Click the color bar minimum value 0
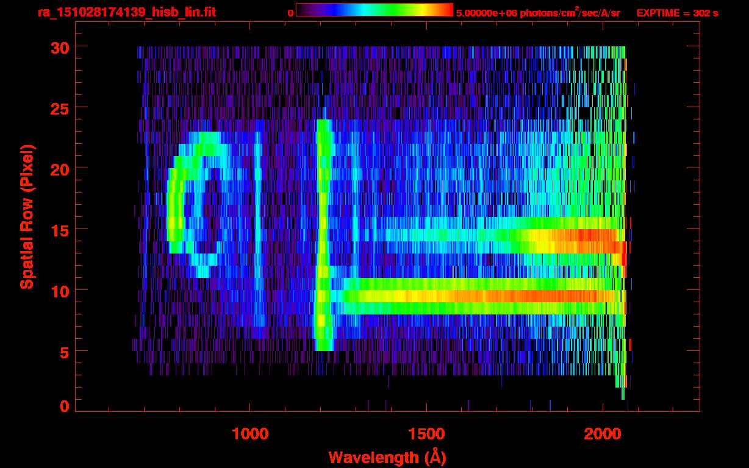 291,13
